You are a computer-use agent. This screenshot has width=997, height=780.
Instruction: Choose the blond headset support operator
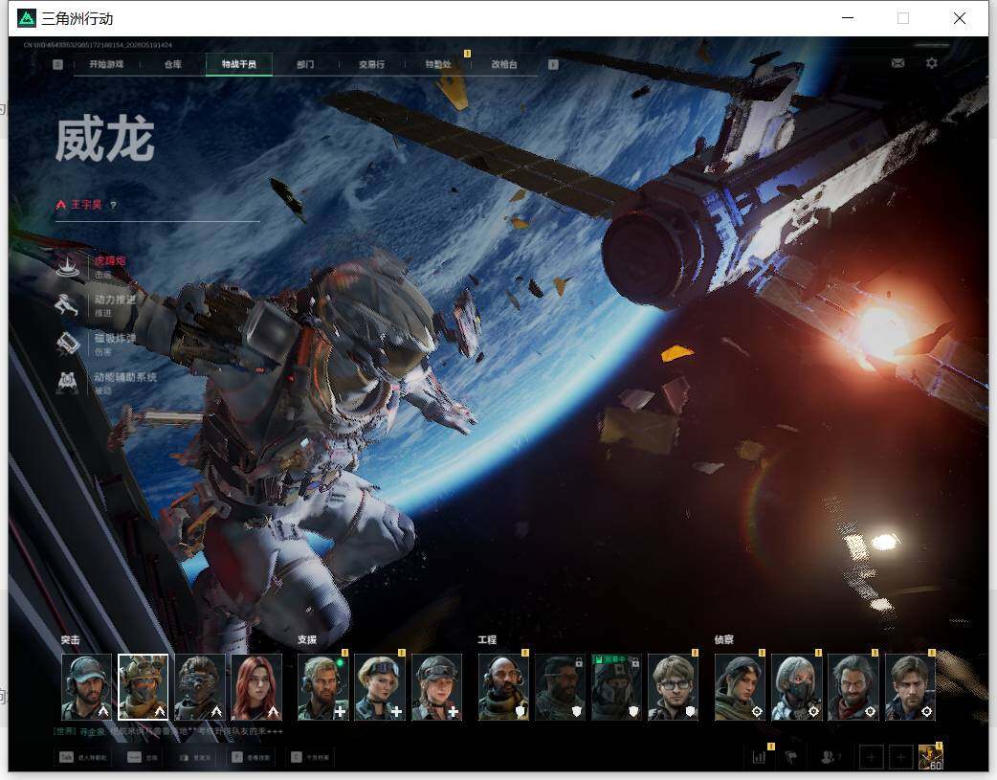click(323, 687)
